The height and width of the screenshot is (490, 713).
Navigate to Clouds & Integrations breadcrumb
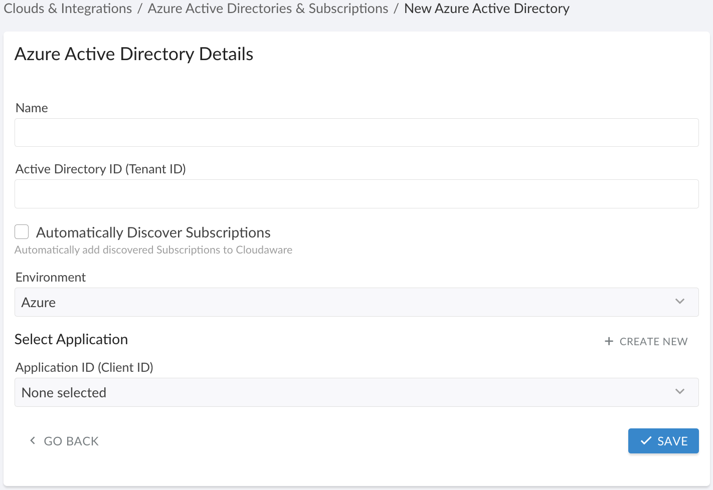[x=67, y=8]
